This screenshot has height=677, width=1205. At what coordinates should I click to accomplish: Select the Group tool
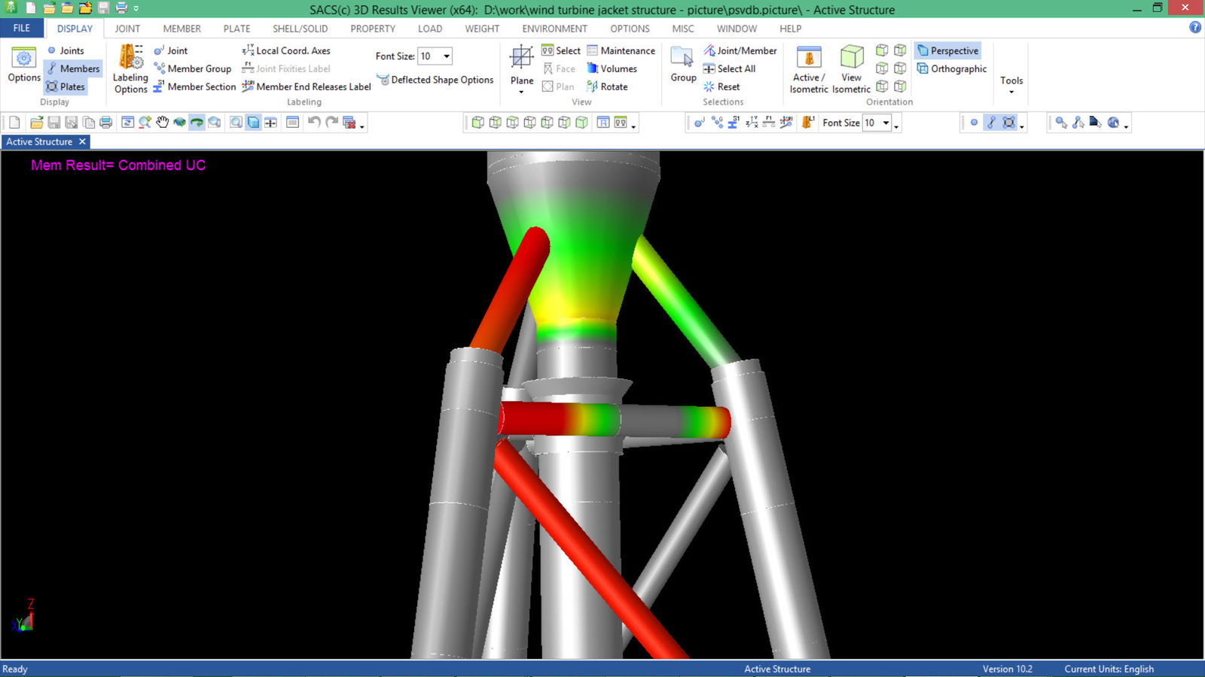click(x=682, y=68)
